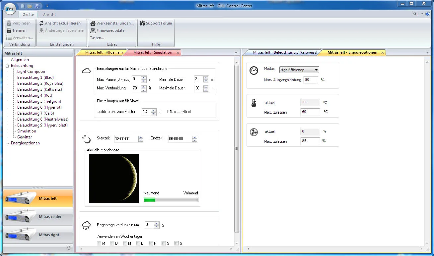
Task: Click the current moon phase image
Action: (x=114, y=178)
